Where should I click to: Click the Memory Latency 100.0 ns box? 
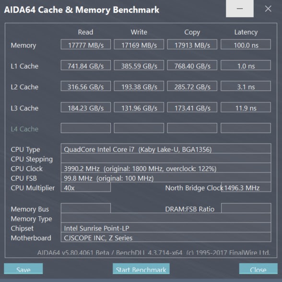point(246,45)
